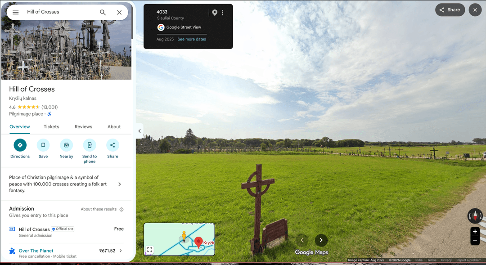Open the Reviews tab
Image resolution: width=486 pixels, height=265 pixels.
83,127
